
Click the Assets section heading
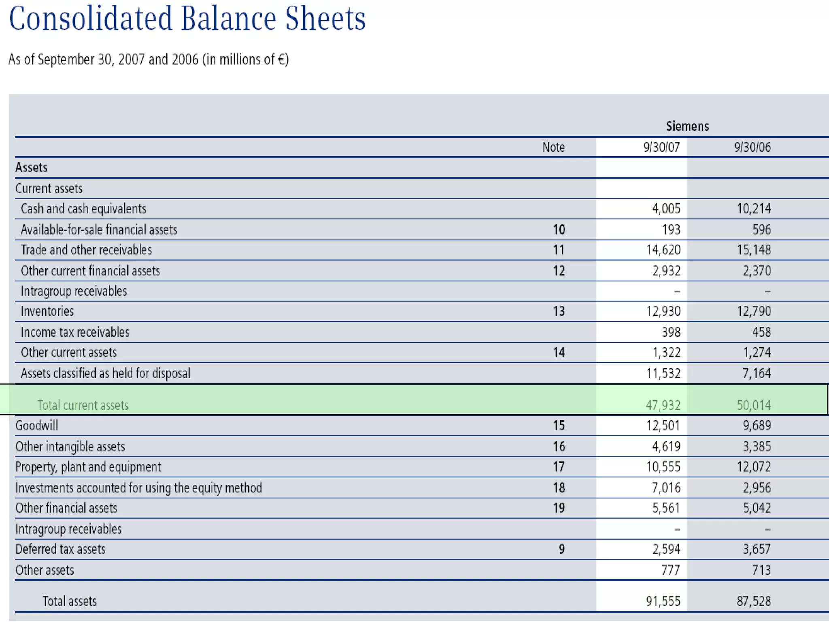point(32,167)
